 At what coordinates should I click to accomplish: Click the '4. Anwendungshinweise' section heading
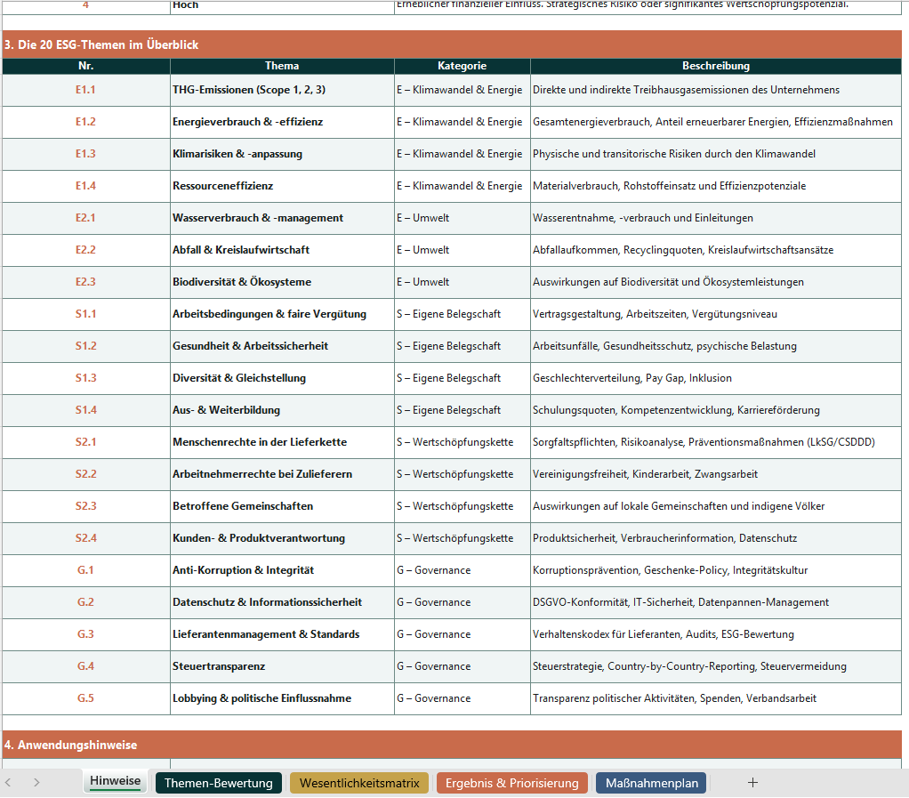pyautogui.click(x=70, y=745)
